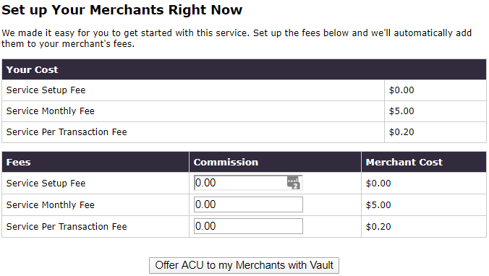Click the $0.00 Service Setup Fee cost value

click(401, 90)
